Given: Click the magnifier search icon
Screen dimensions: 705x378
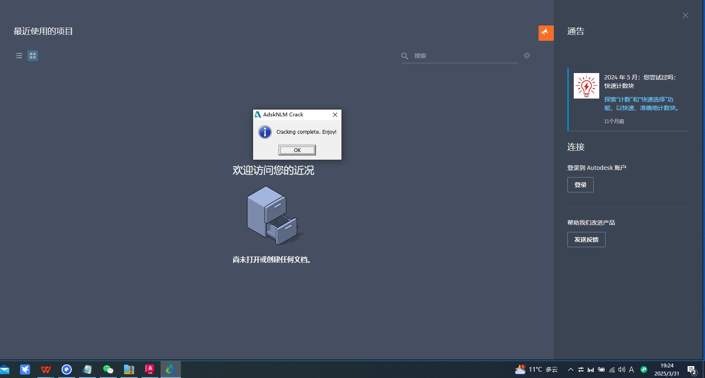Looking at the screenshot, I should point(405,56).
